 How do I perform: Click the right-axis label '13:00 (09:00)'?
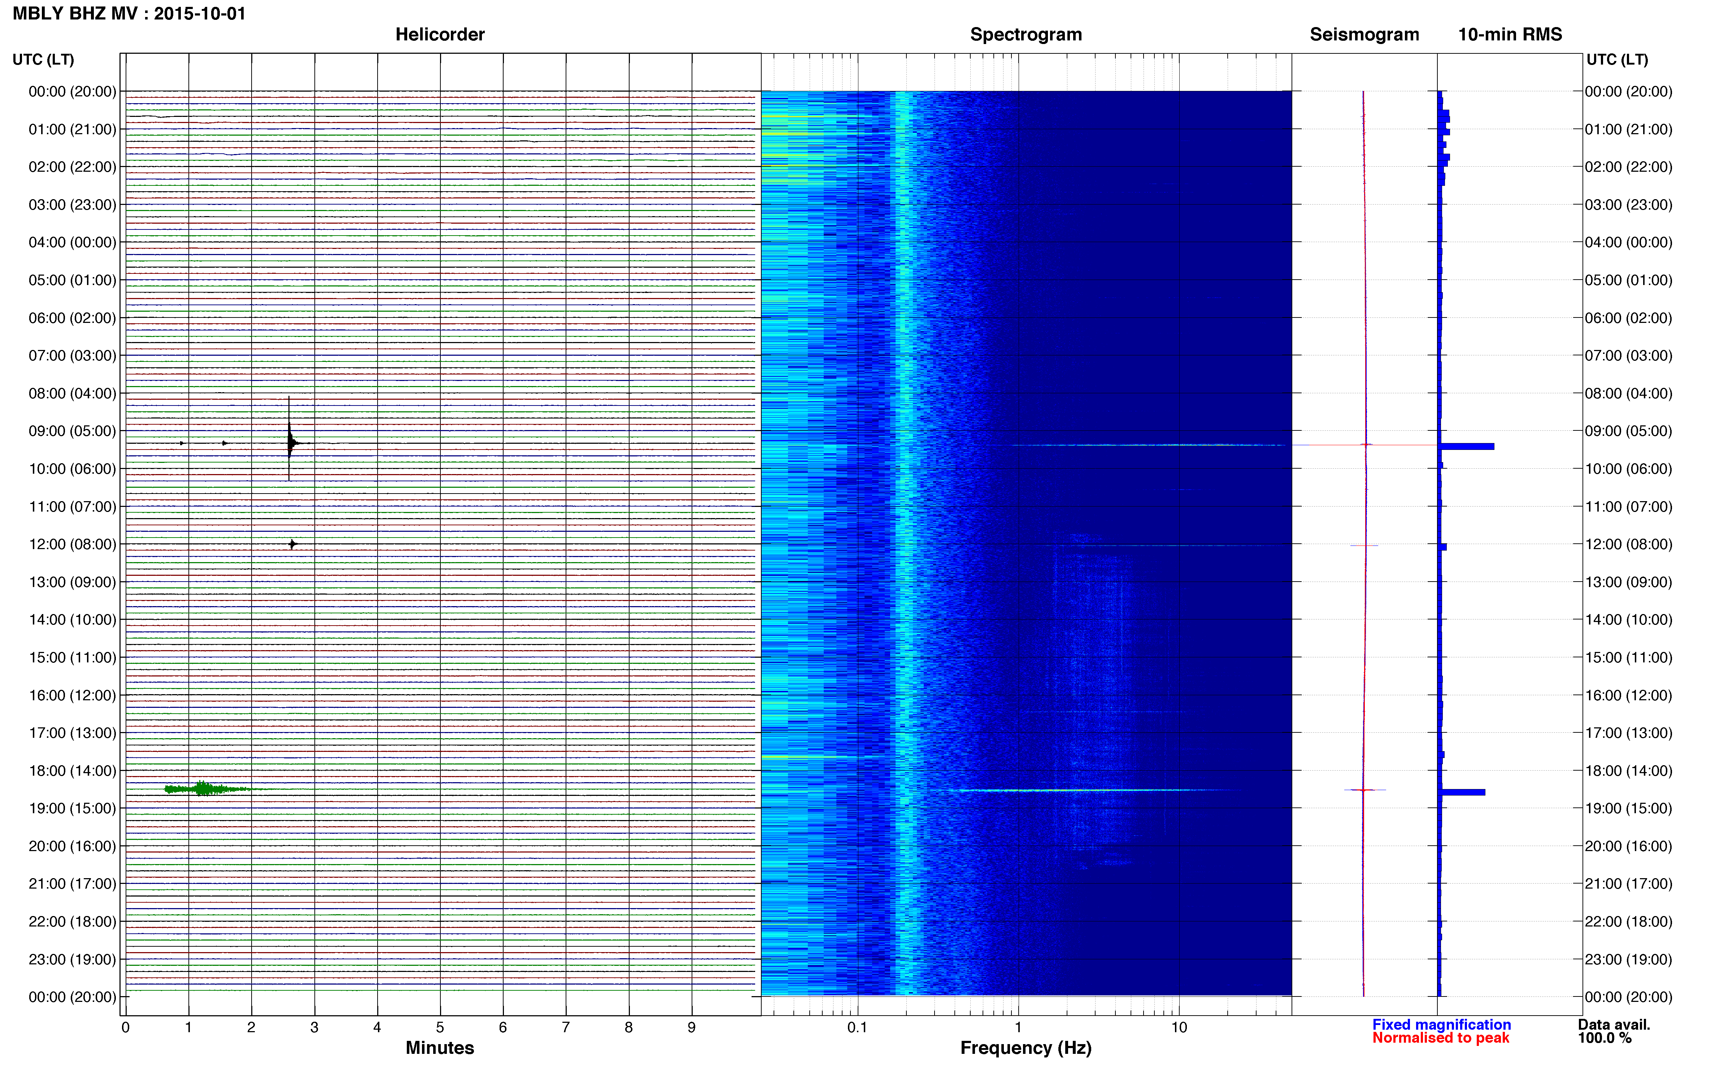point(1629,582)
